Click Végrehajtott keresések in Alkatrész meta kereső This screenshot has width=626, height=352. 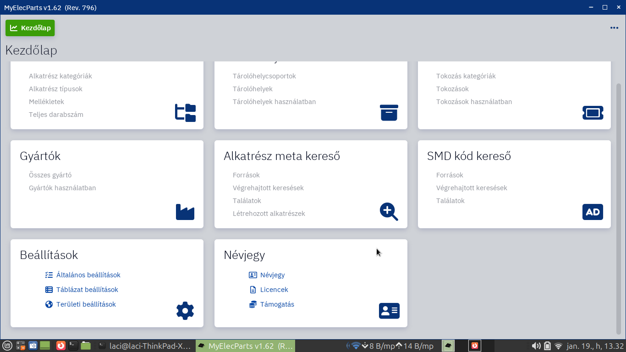pyautogui.click(x=268, y=188)
